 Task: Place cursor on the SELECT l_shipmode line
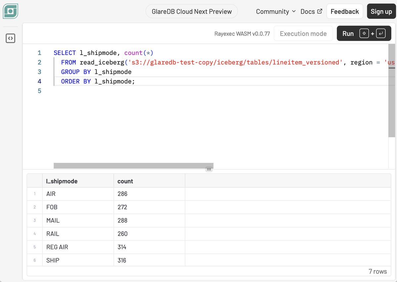104,53
